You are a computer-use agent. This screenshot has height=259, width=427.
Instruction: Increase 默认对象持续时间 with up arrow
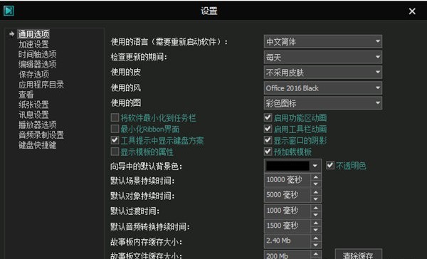point(315,192)
